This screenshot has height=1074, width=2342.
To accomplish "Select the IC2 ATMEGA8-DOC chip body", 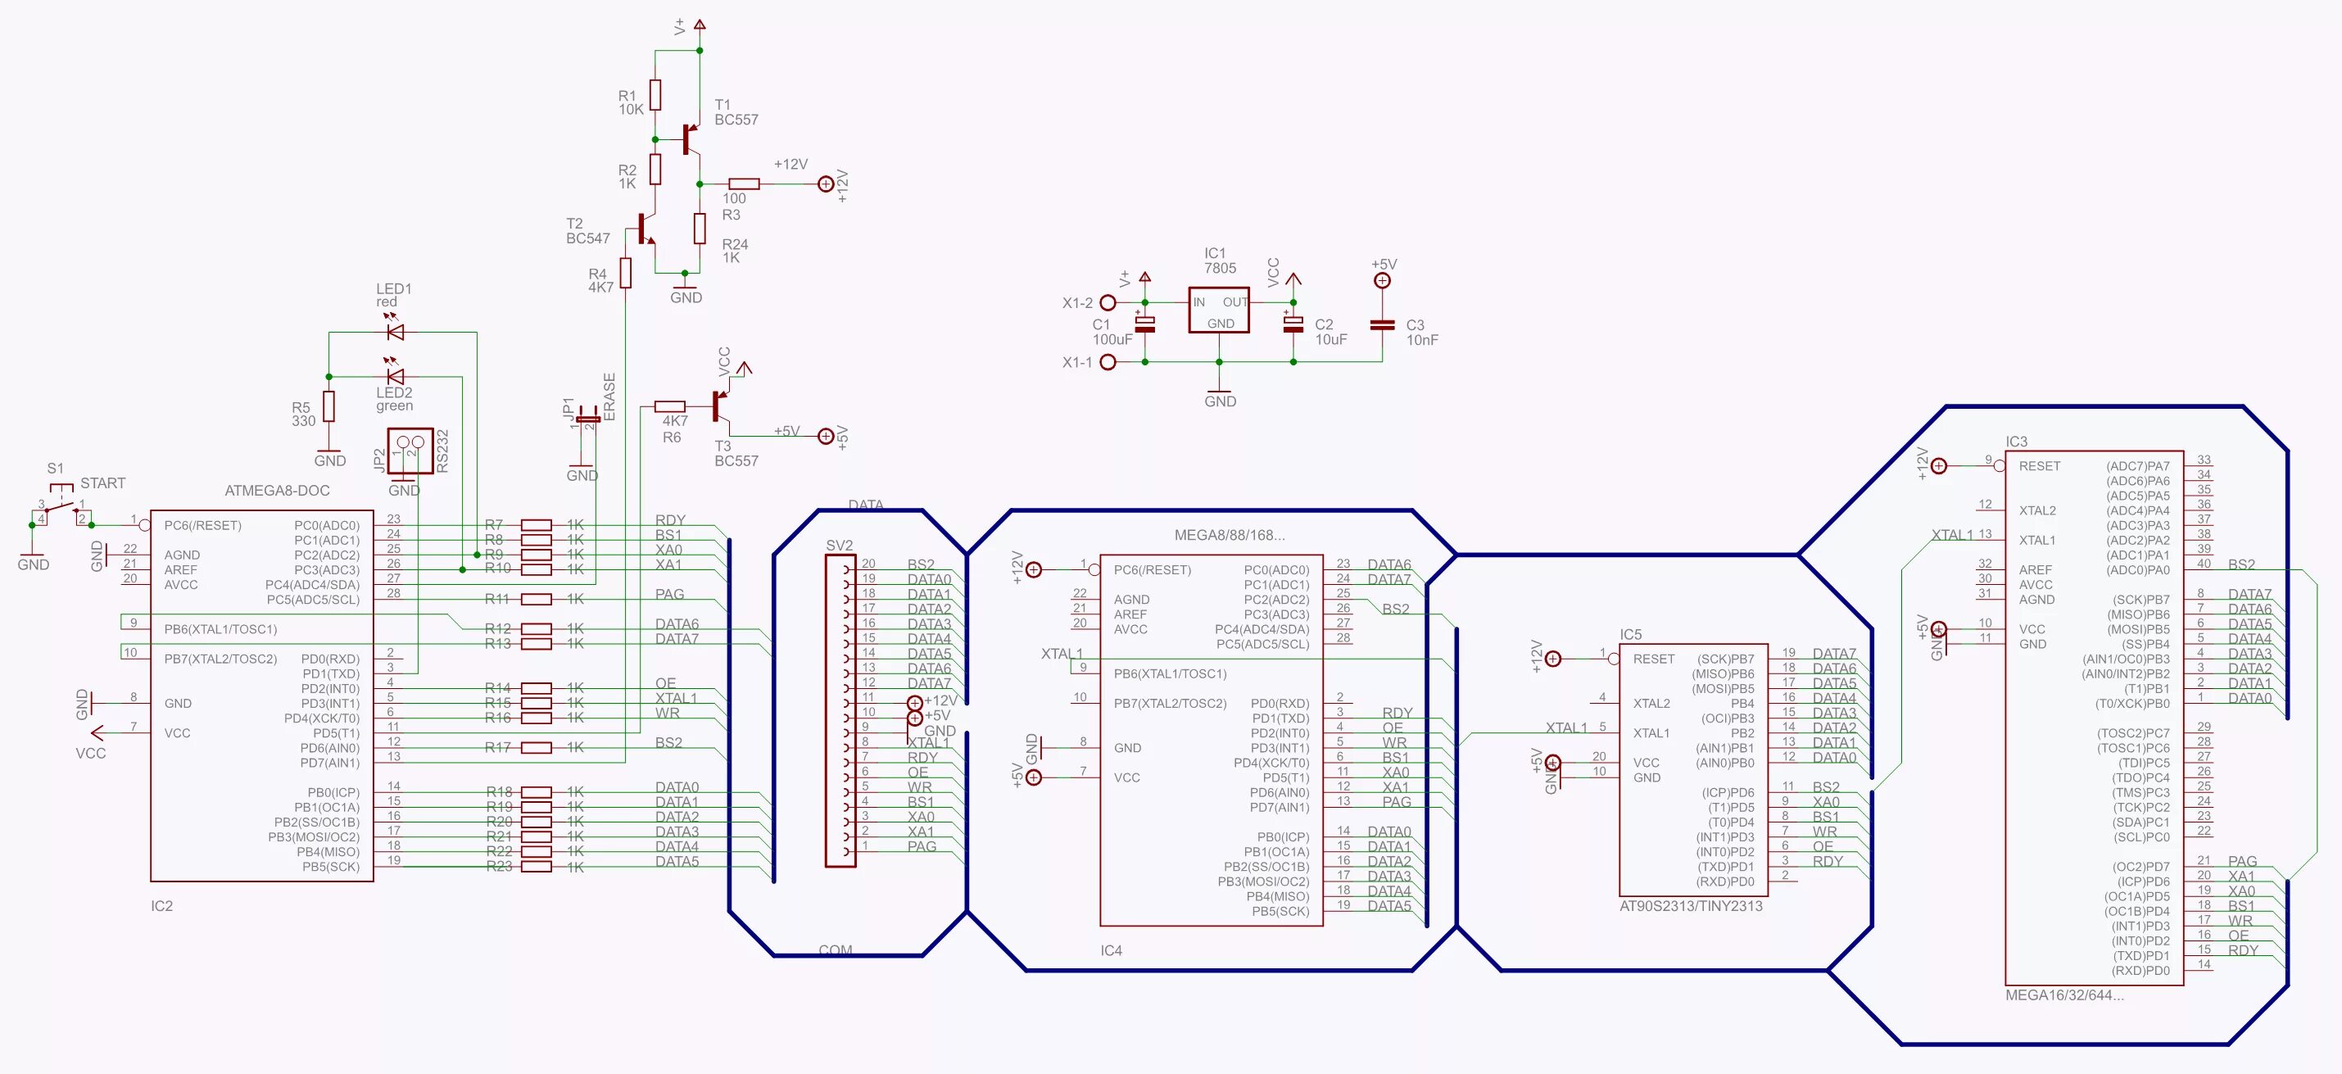I will (262, 696).
